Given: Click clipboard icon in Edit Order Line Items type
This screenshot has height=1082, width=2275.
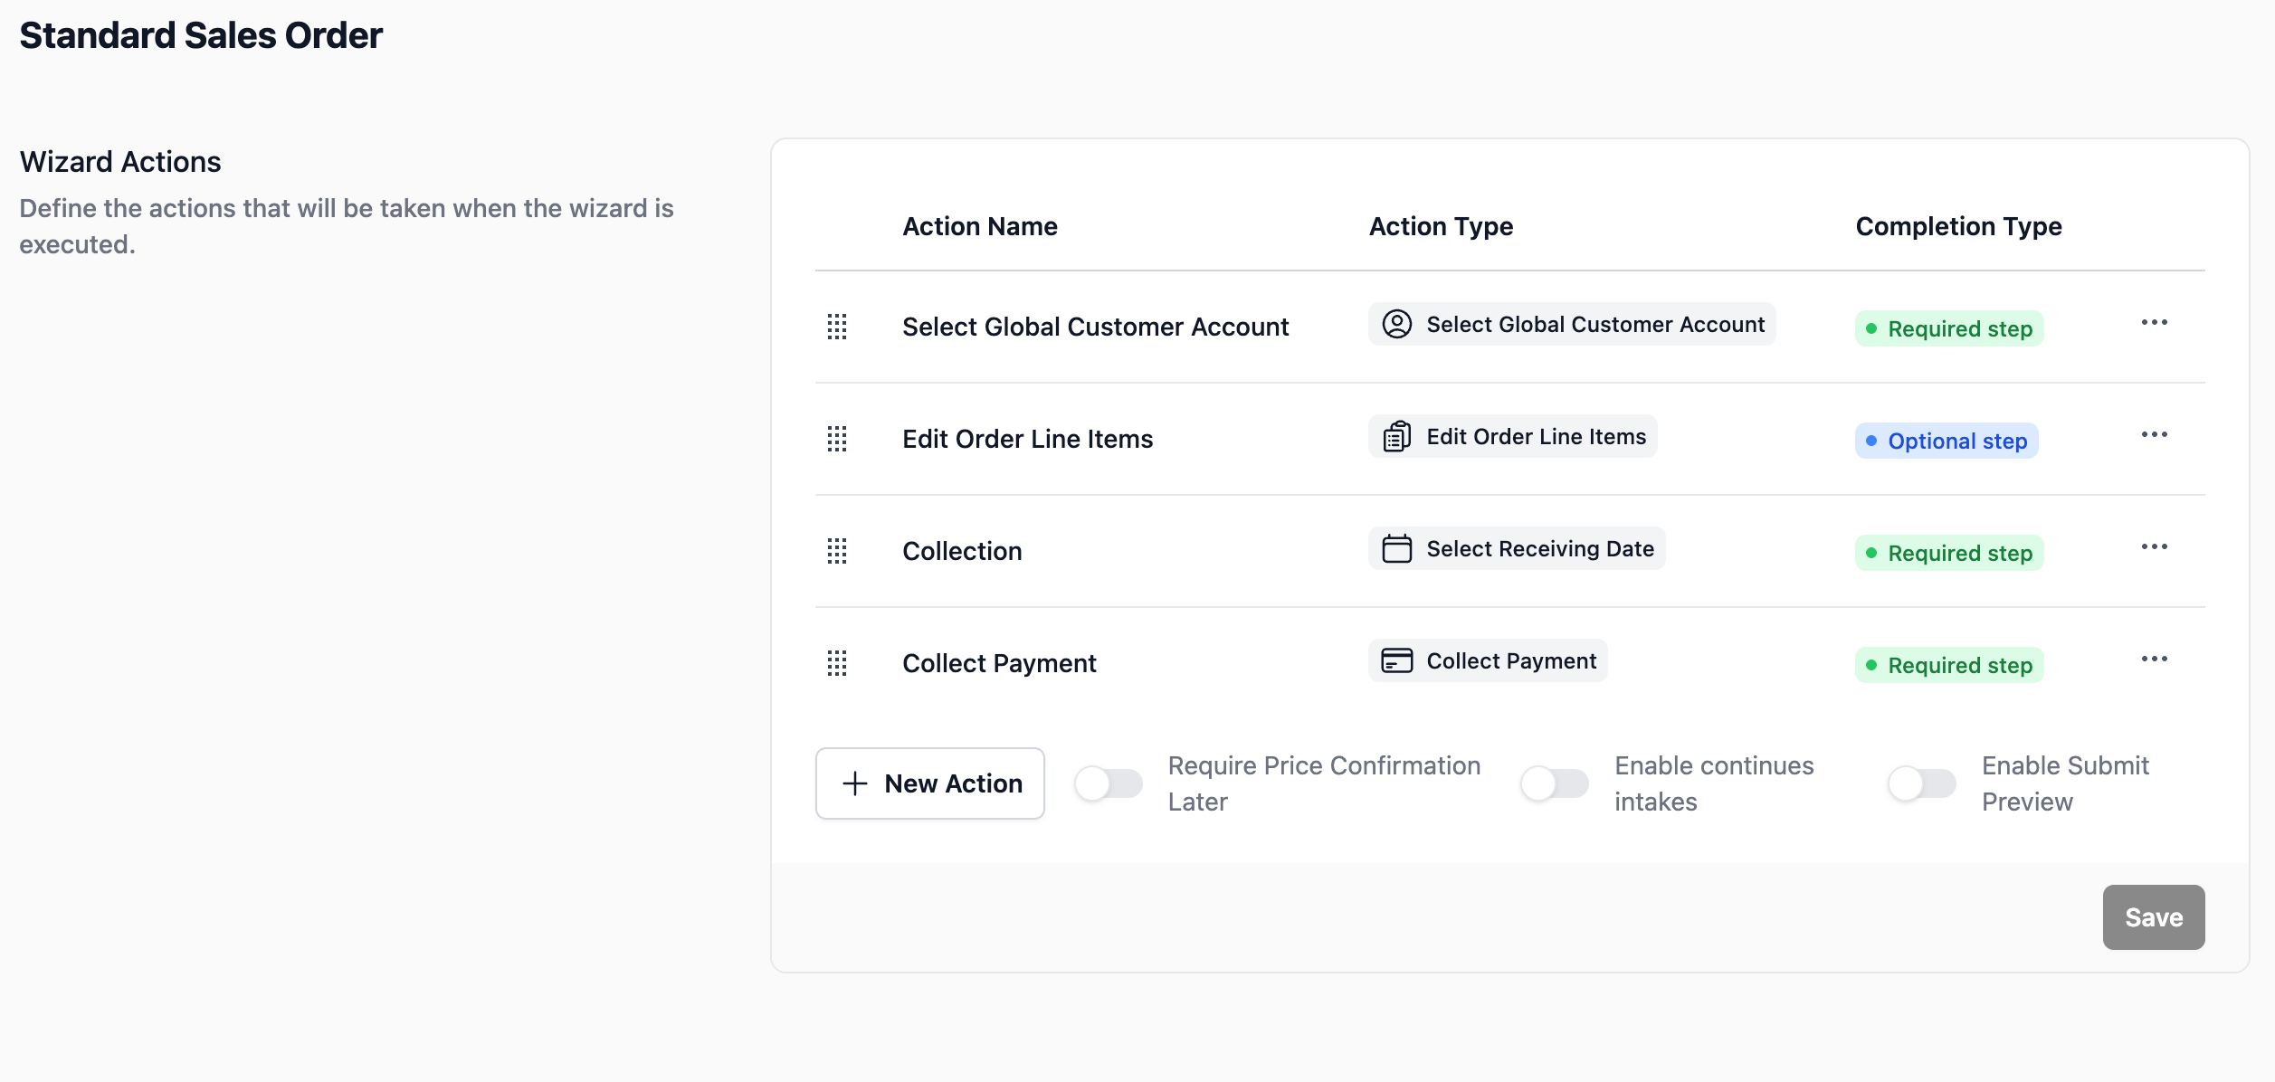Looking at the screenshot, I should [1396, 436].
